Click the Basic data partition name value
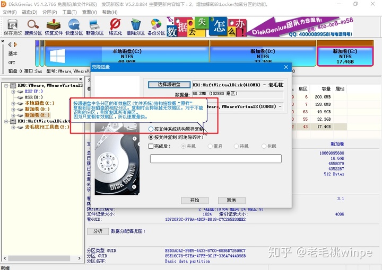 [x=187, y=261]
